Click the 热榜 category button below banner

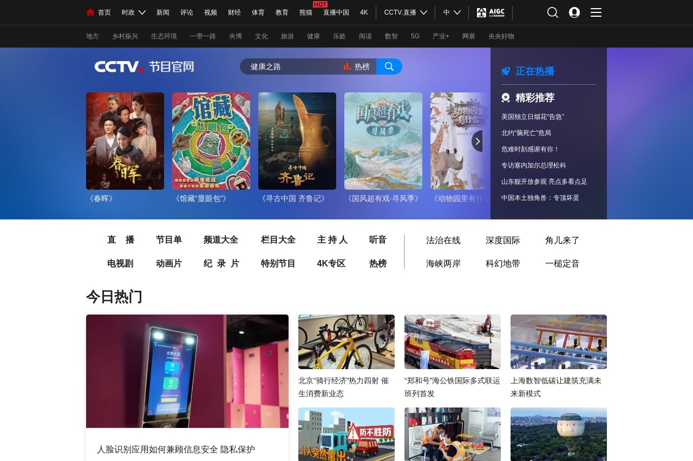click(378, 264)
